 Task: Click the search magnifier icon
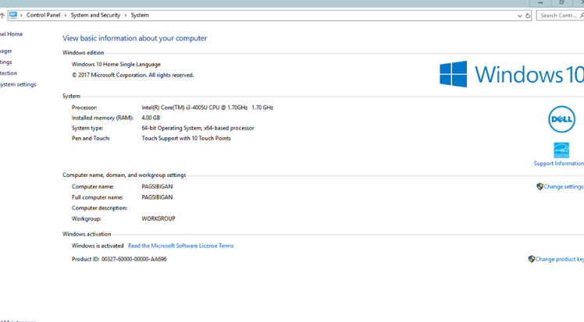point(582,16)
